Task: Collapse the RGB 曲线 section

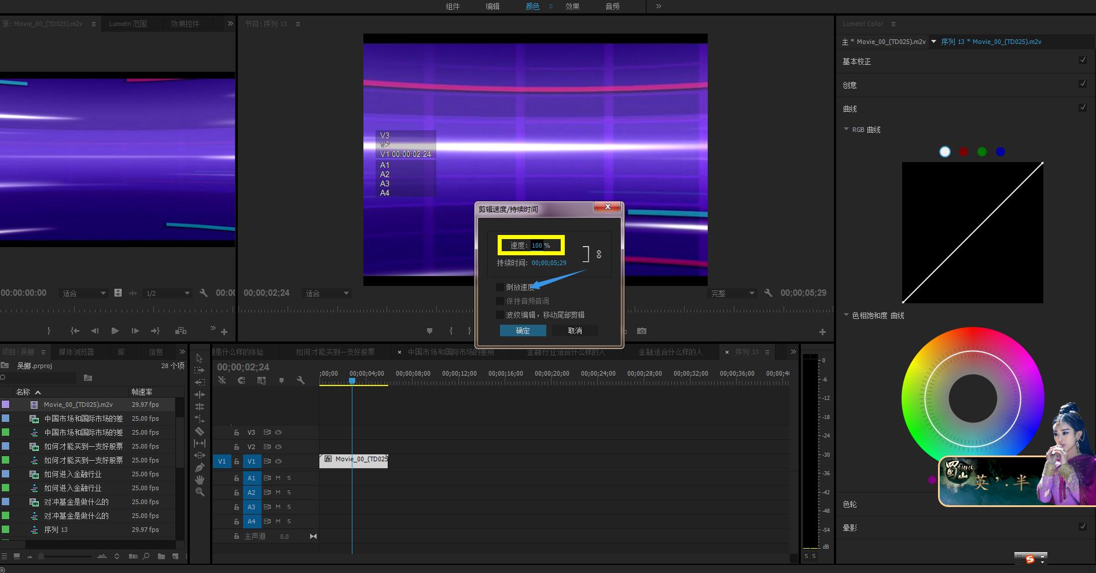Action: pos(847,130)
